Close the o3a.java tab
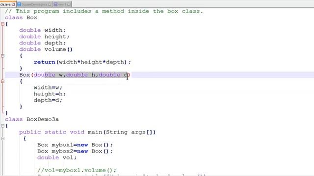This screenshot has width=314, height=176. tap(13, 4)
